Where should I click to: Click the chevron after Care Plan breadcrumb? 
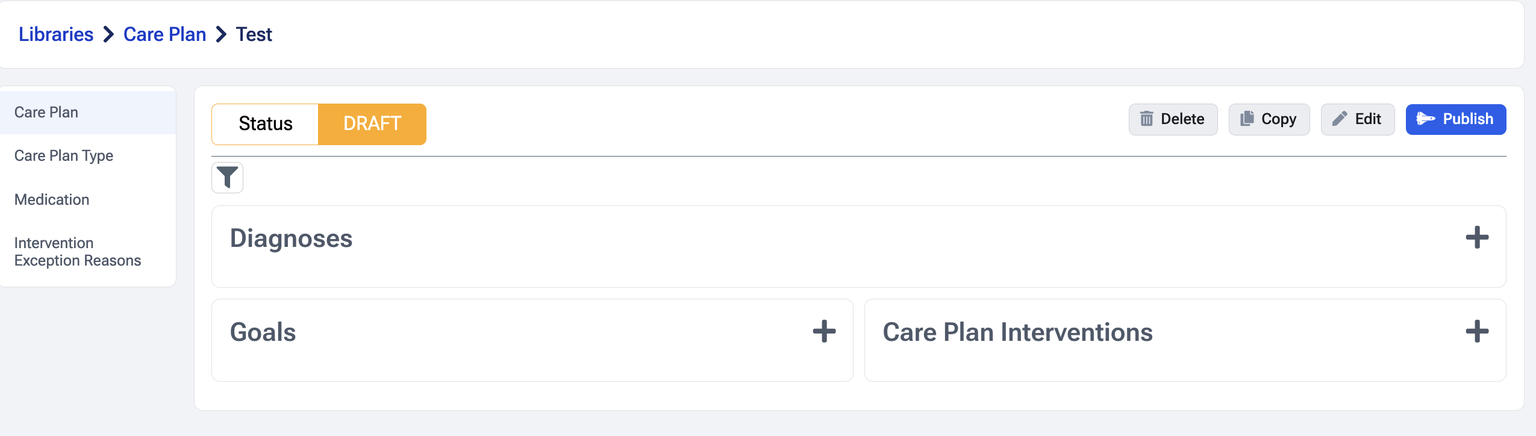(x=221, y=35)
